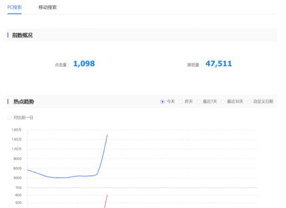Click the 热点趋势 section heading
This screenshot has width=286, height=208.
[x=24, y=101]
